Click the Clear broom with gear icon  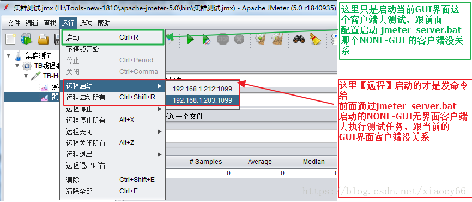click(x=260, y=39)
